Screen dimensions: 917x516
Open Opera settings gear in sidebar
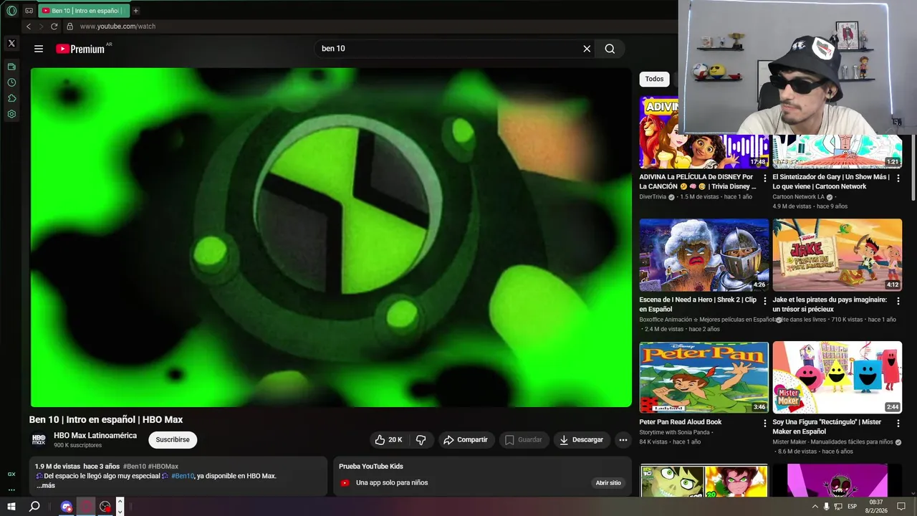click(11, 114)
